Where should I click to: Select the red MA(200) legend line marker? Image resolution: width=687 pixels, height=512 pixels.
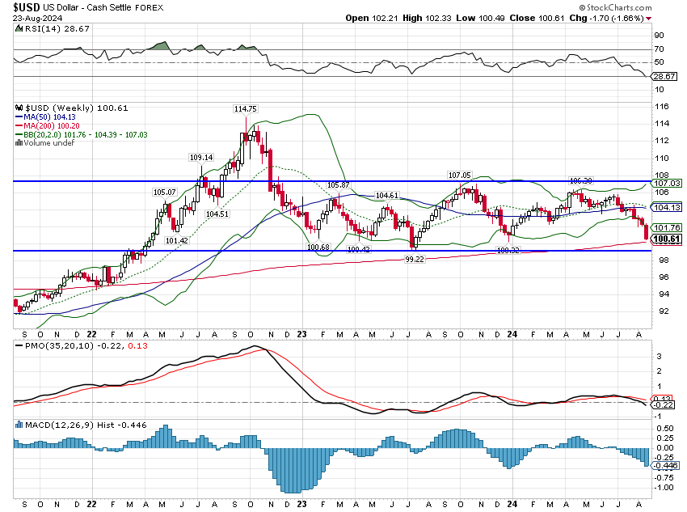point(18,125)
